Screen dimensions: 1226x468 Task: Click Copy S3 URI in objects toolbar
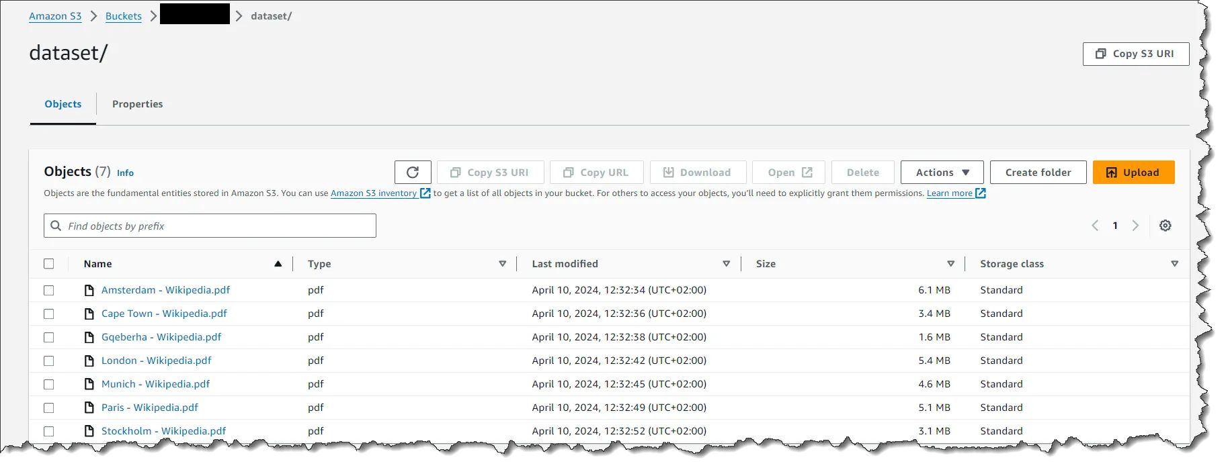coord(489,173)
